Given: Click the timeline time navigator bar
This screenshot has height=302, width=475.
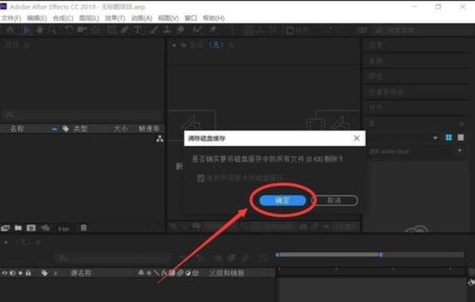Looking at the screenshot, I should pos(329,255).
